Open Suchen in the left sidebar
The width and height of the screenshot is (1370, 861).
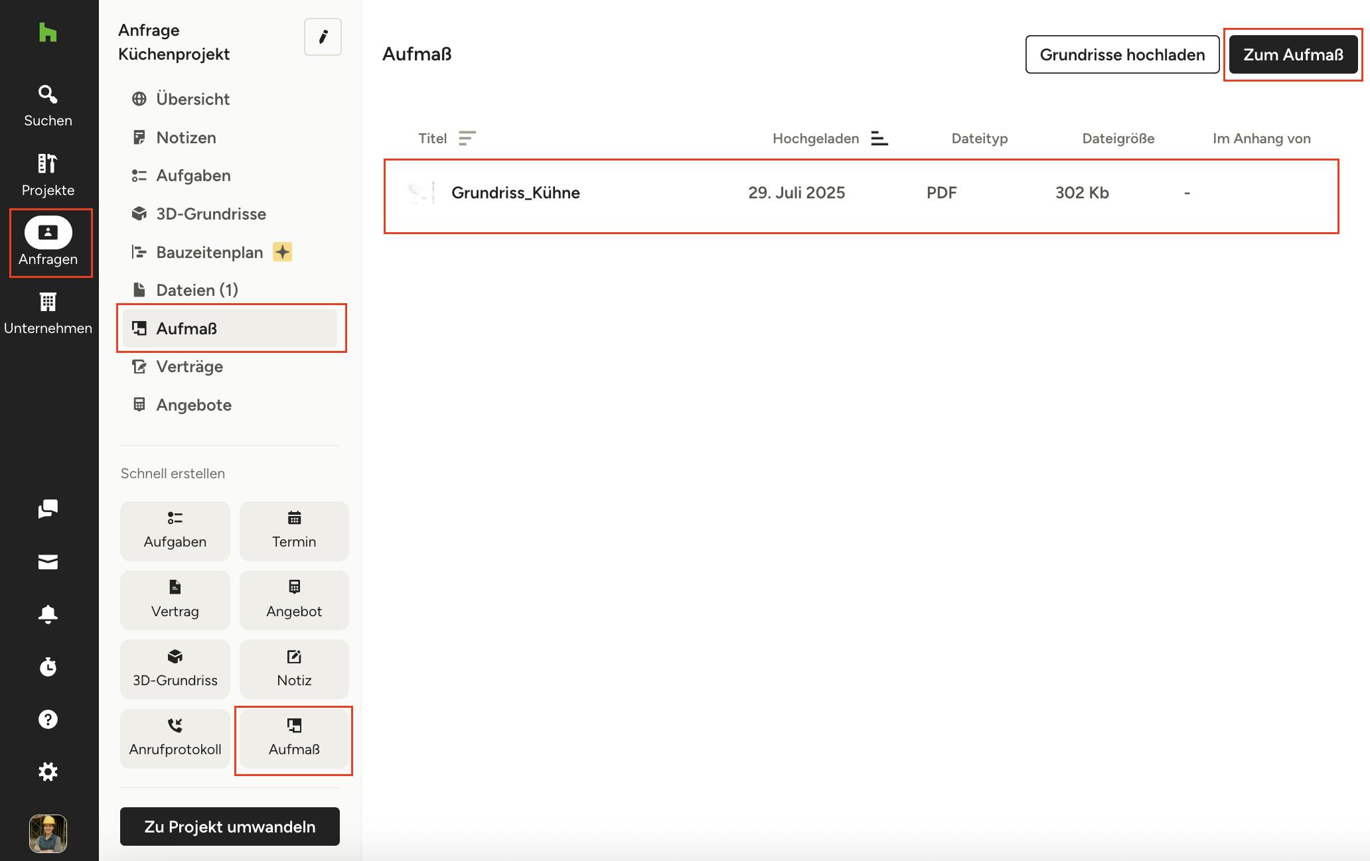tap(48, 105)
